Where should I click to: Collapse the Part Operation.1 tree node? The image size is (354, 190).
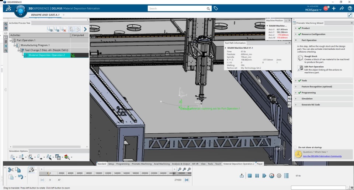[x=11, y=41]
